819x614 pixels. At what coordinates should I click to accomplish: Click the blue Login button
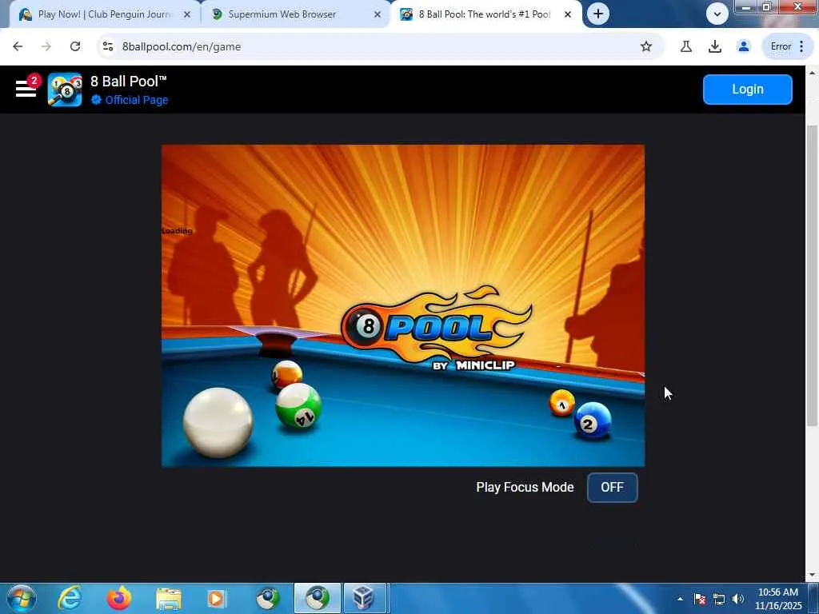tap(748, 90)
